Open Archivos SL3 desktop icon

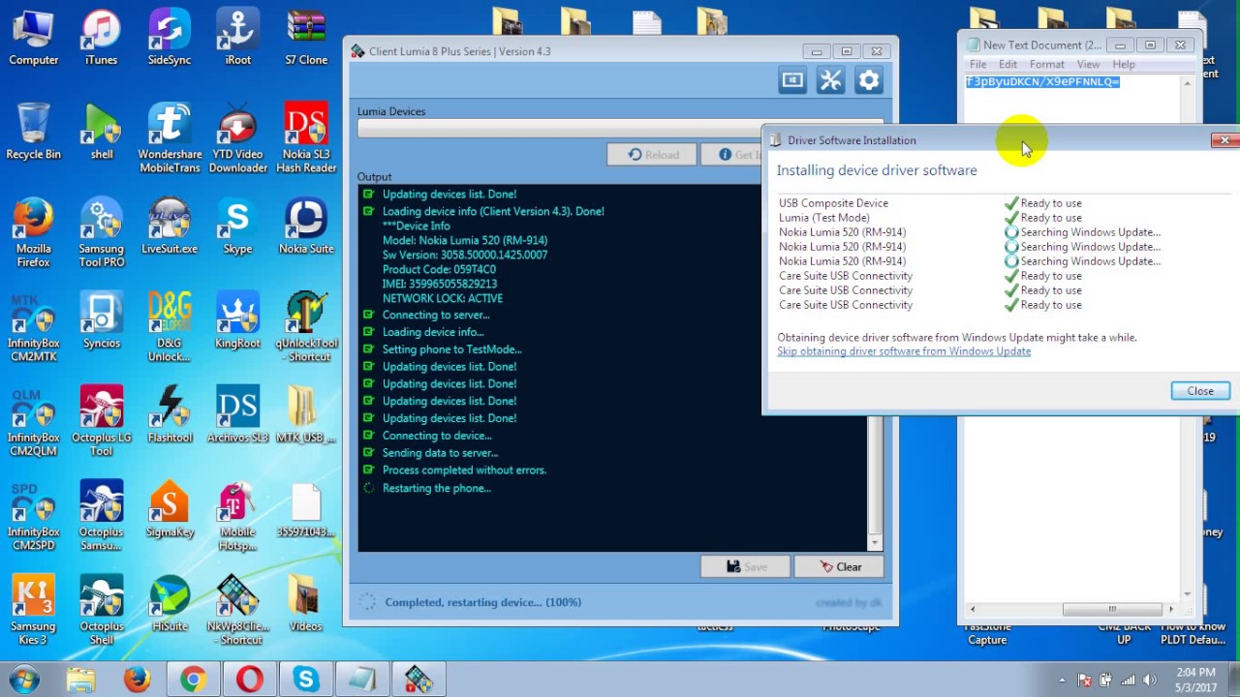(x=237, y=414)
